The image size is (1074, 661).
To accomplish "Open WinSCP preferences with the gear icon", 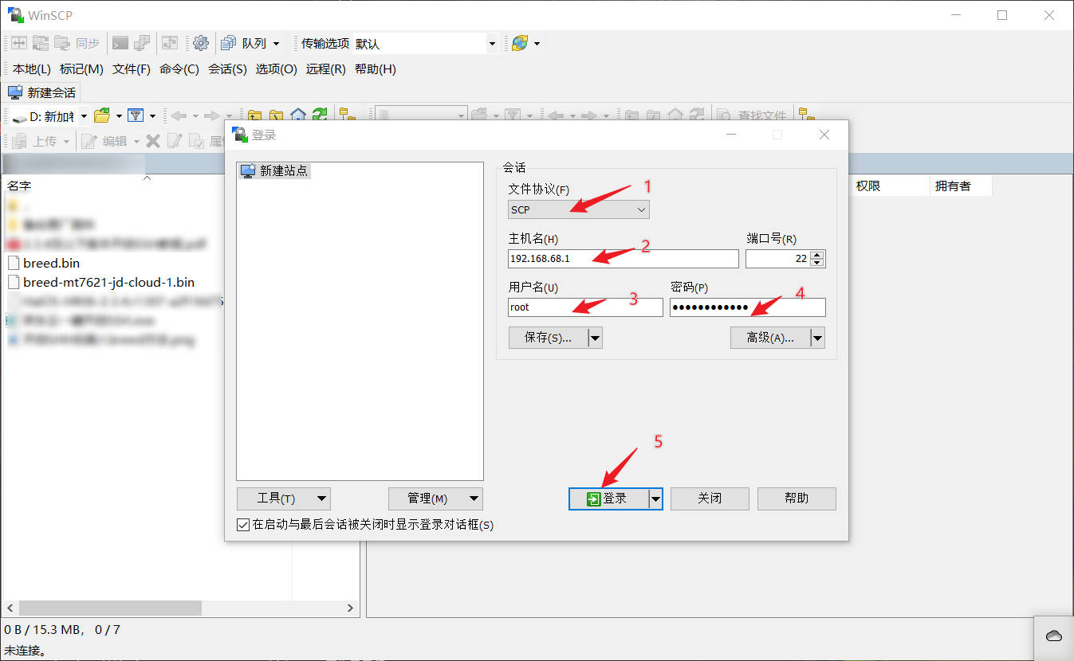I will (200, 43).
